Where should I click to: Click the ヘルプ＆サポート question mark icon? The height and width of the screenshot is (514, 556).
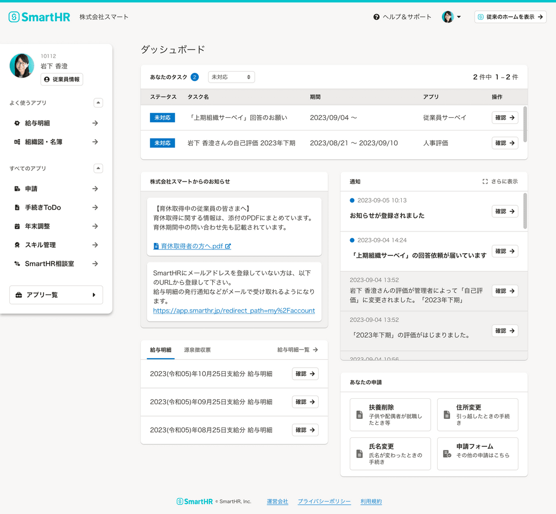pyautogui.click(x=377, y=17)
